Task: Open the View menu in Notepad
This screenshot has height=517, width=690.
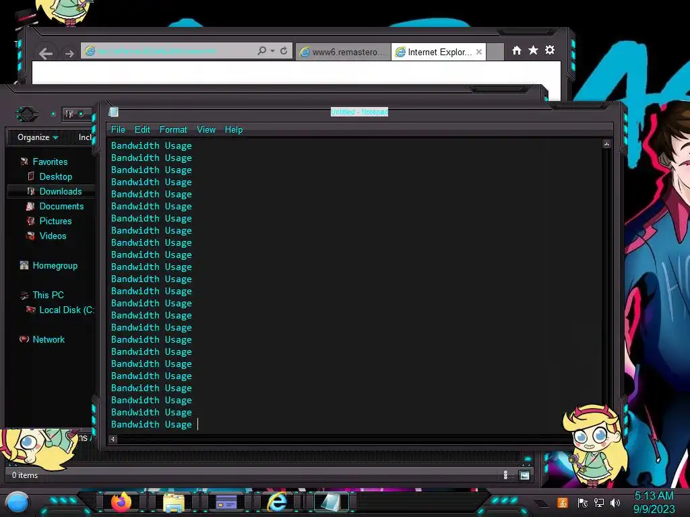Action: 206,130
